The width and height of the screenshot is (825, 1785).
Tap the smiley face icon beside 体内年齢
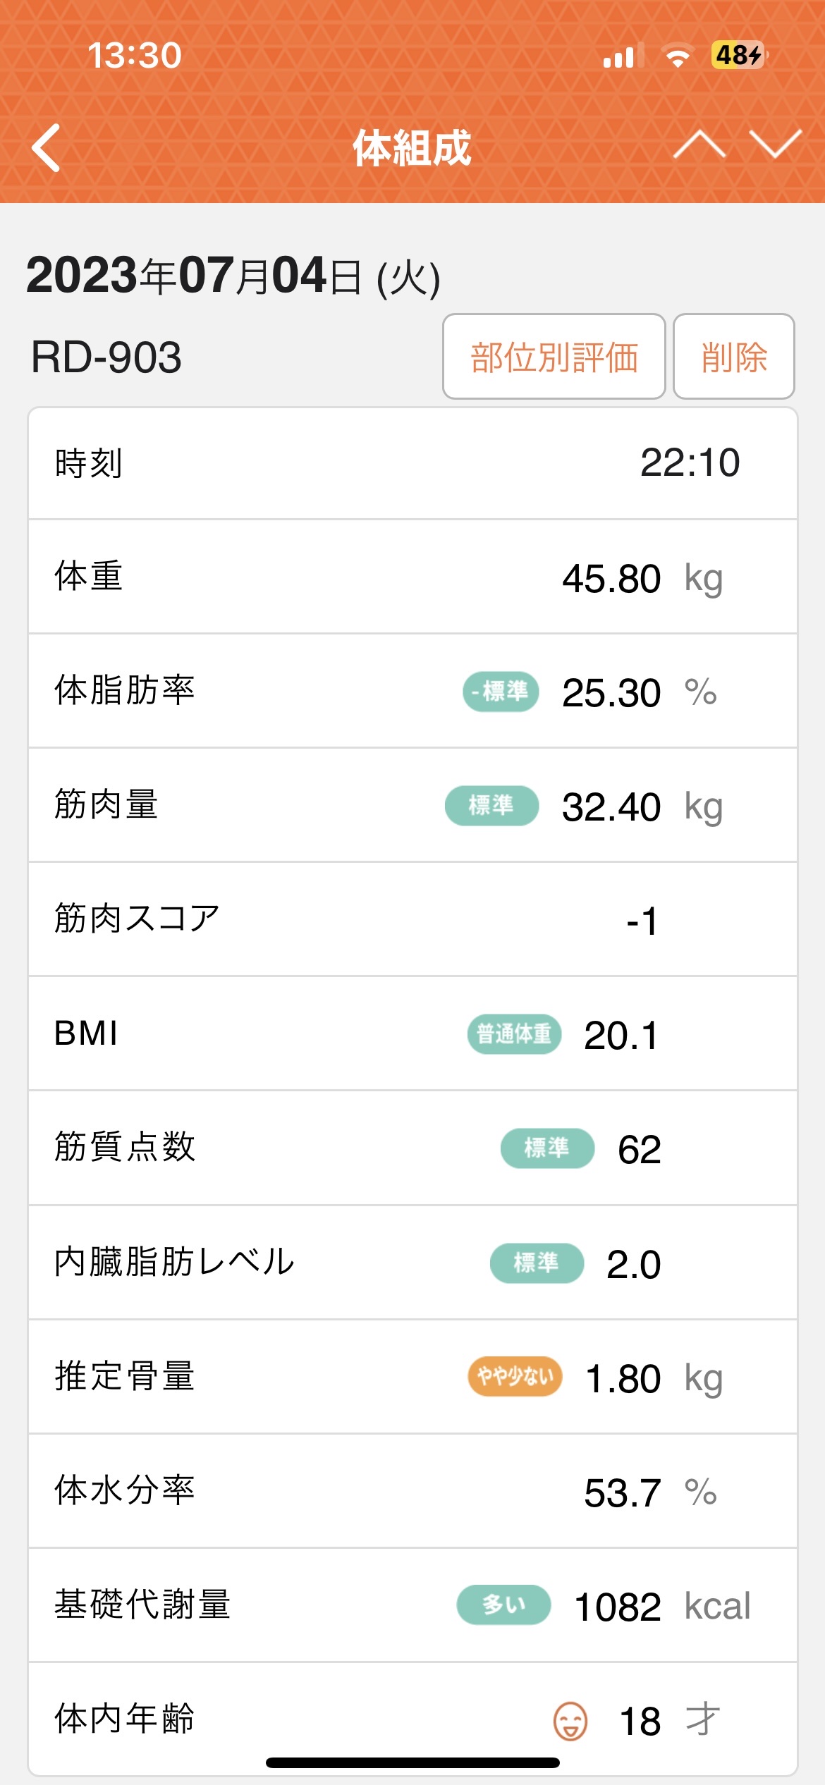pyautogui.click(x=570, y=1722)
